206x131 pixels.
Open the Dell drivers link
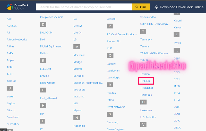42,39
